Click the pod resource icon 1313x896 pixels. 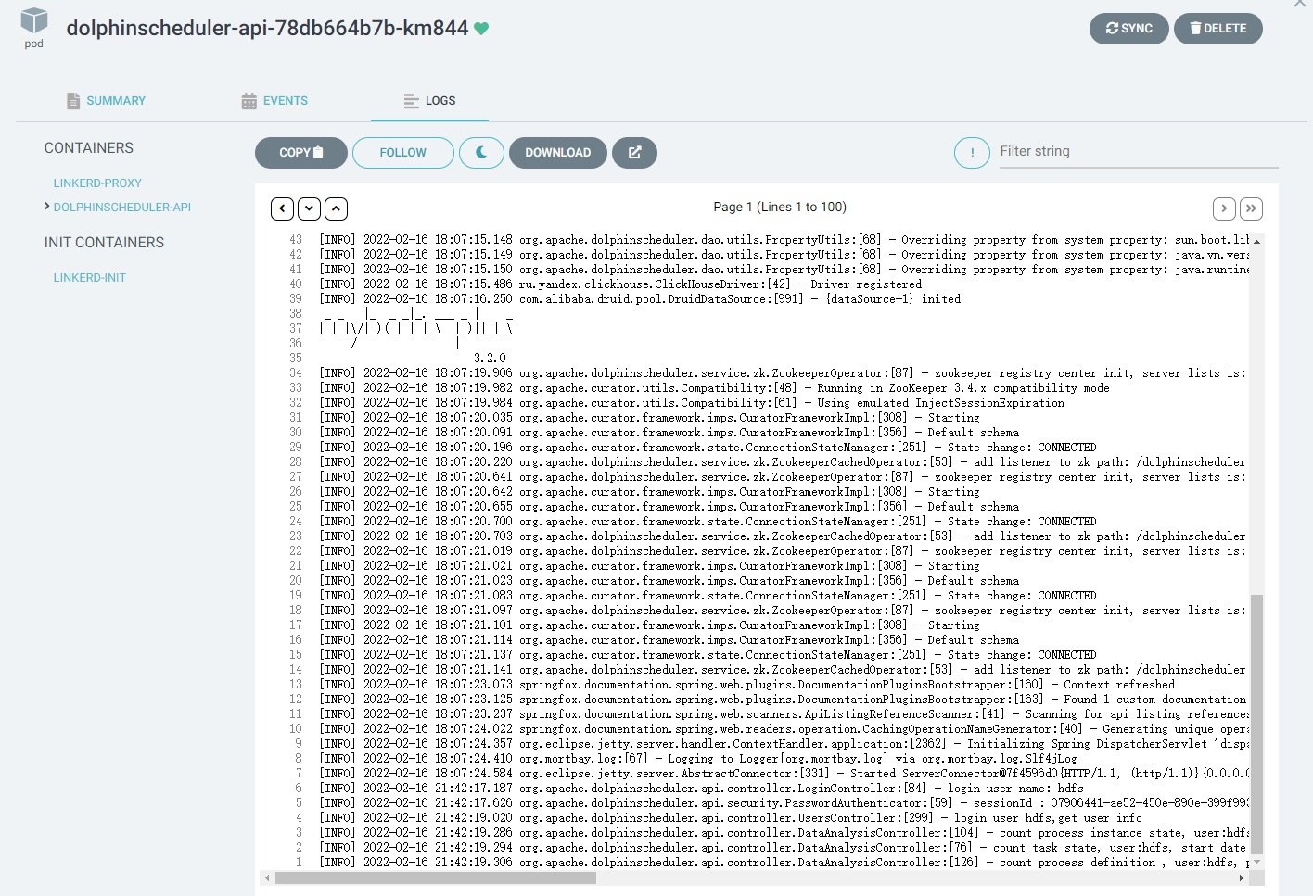coord(34,22)
